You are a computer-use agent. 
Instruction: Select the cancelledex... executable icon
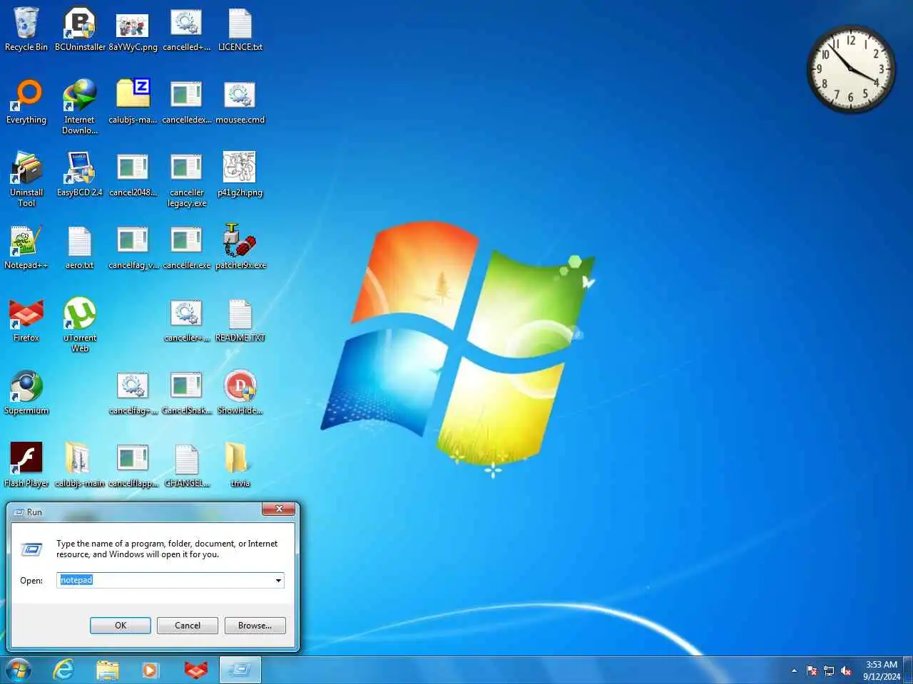point(187,103)
